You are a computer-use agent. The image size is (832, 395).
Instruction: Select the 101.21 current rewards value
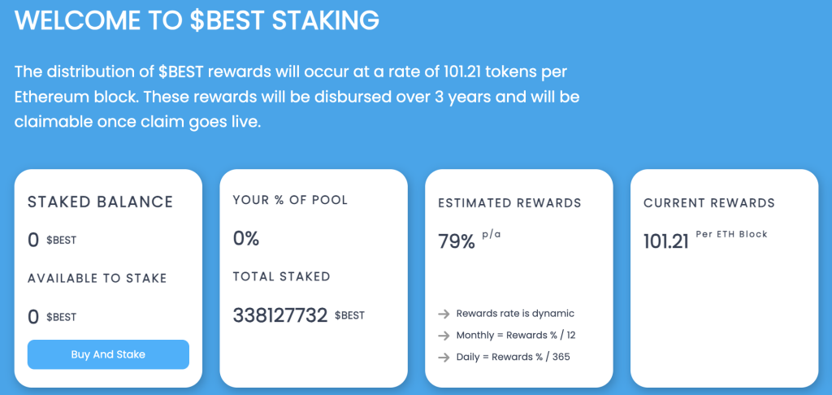[x=665, y=241]
